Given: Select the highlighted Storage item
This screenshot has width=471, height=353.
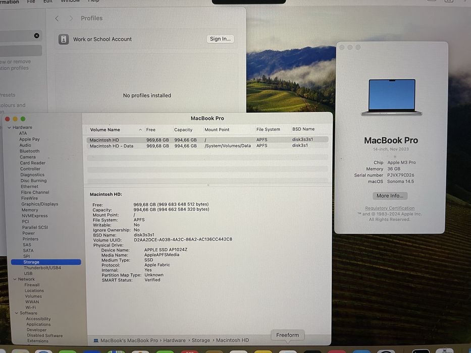Looking at the screenshot, I should coord(46,262).
